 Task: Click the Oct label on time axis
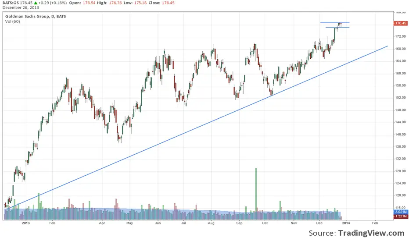265,223
